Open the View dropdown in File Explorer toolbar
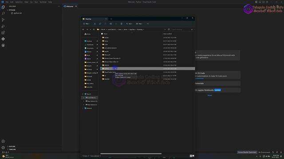 click(x=139, y=24)
